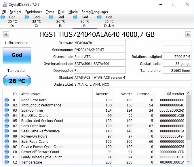Click status icon of Spin-Up Time row
Viewport: 194px width, 167px height.
click(7, 110)
